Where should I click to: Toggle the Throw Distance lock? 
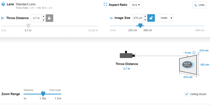49,18
